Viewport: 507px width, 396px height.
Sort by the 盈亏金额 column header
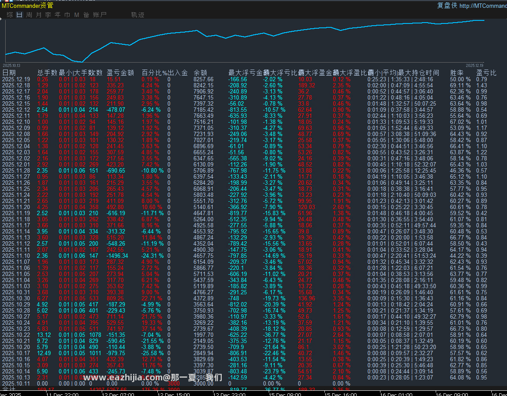pos(120,73)
